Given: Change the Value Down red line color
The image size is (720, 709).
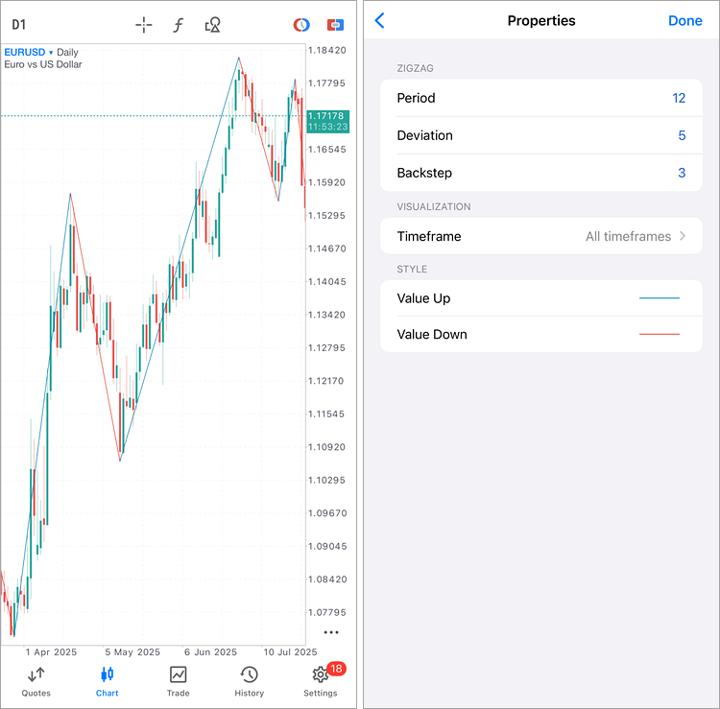Looking at the screenshot, I should pyautogui.click(x=659, y=334).
